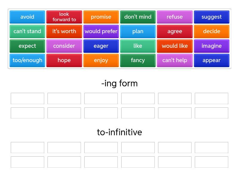Viewport: 239px width, 179px height.
Task: Pick the 'eager' word tile
Action: [101, 46]
